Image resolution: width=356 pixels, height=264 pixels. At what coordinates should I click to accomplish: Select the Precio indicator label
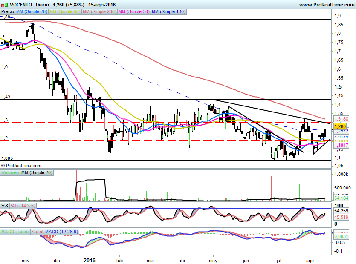(x=8, y=11)
